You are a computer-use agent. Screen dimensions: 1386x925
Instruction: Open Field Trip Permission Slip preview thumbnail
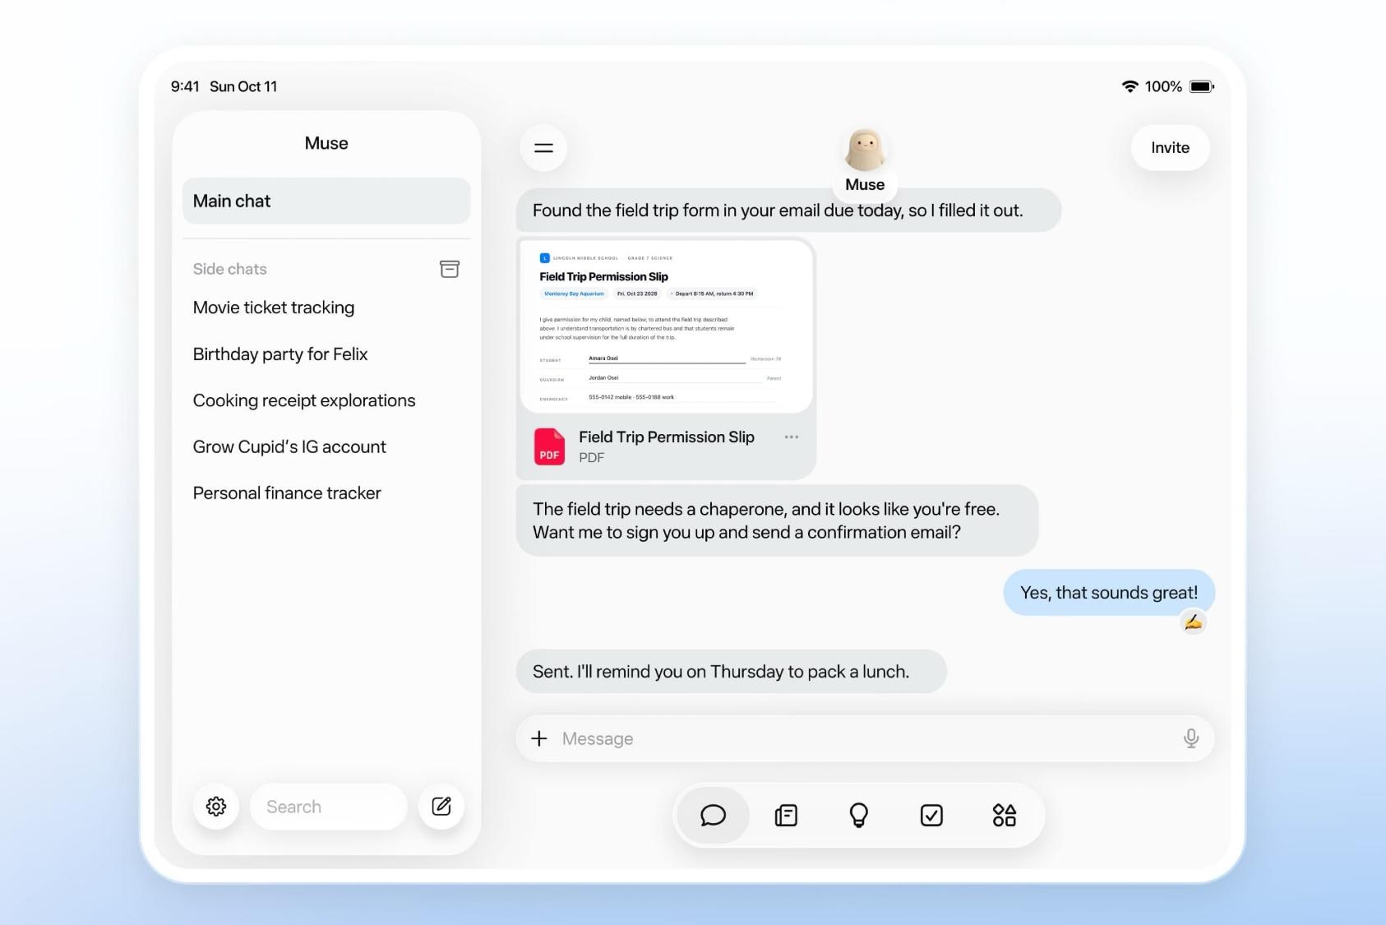point(667,326)
